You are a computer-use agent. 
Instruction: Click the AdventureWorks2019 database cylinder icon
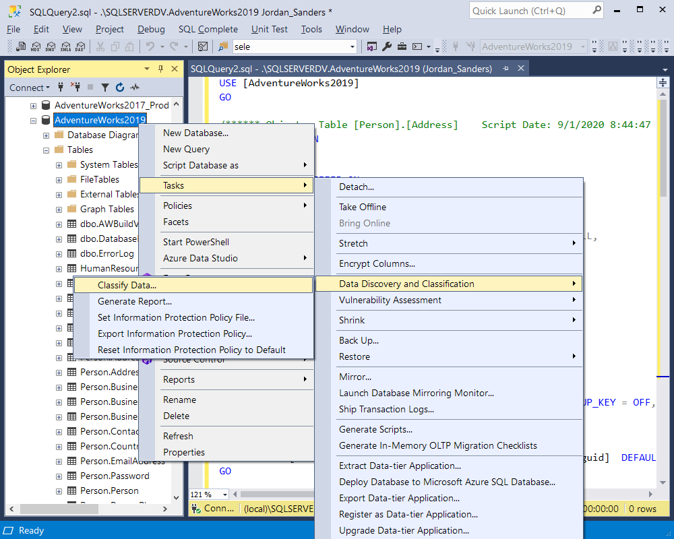click(x=46, y=120)
